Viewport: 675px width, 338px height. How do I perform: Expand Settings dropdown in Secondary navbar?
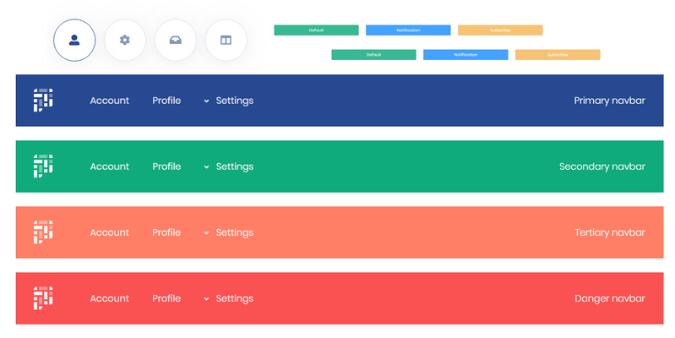point(229,166)
